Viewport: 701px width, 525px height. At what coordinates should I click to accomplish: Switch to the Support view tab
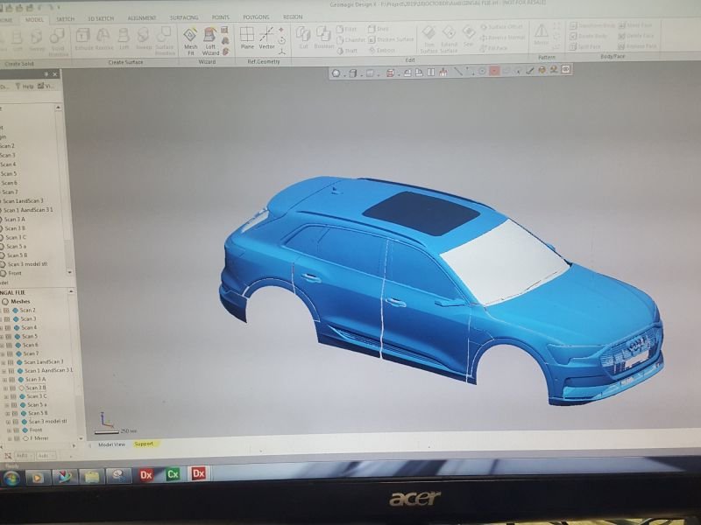143,444
